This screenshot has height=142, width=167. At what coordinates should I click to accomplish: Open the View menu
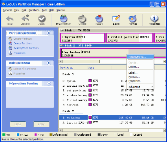pyautogui.click(x=17, y=10)
